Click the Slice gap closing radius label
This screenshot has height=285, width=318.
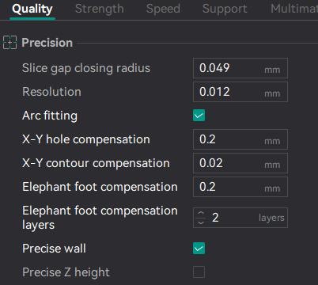click(x=86, y=68)
